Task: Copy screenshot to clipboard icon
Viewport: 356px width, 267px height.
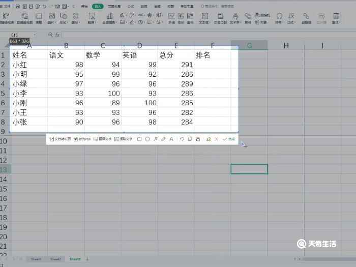Action: coord(190,139)
